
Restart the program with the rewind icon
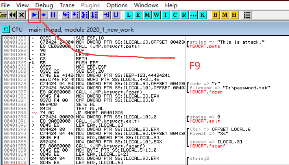(x=13, y=15)
